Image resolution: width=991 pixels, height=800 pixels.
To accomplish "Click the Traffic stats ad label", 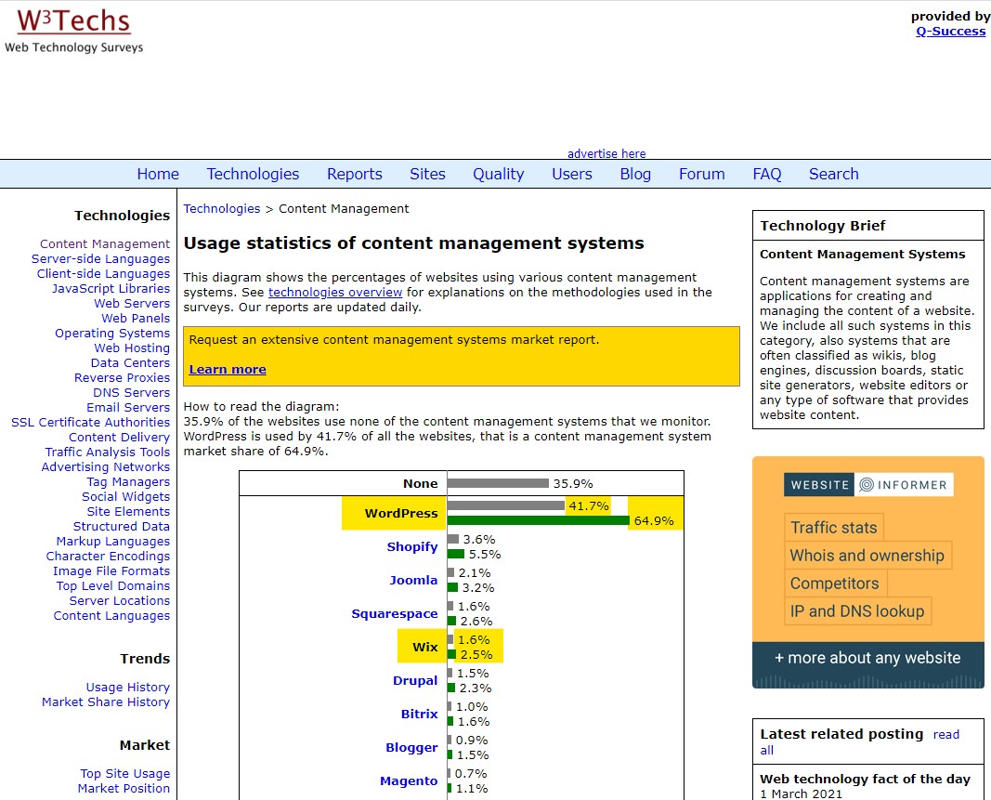I will pos(834,528).
